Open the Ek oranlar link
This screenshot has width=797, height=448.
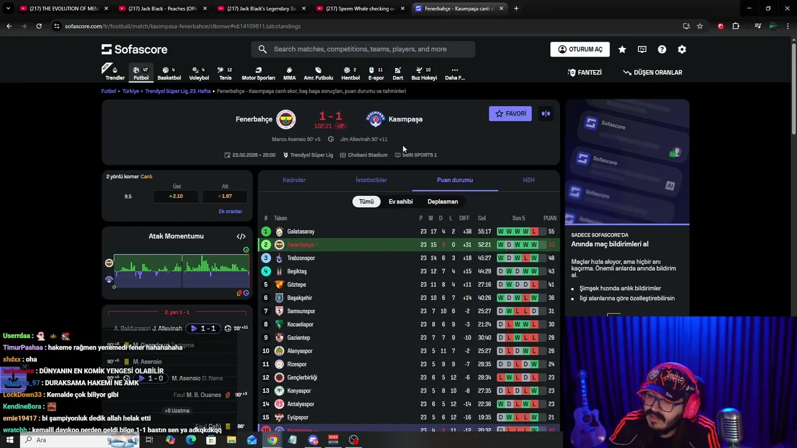click(x=230, y=212)
